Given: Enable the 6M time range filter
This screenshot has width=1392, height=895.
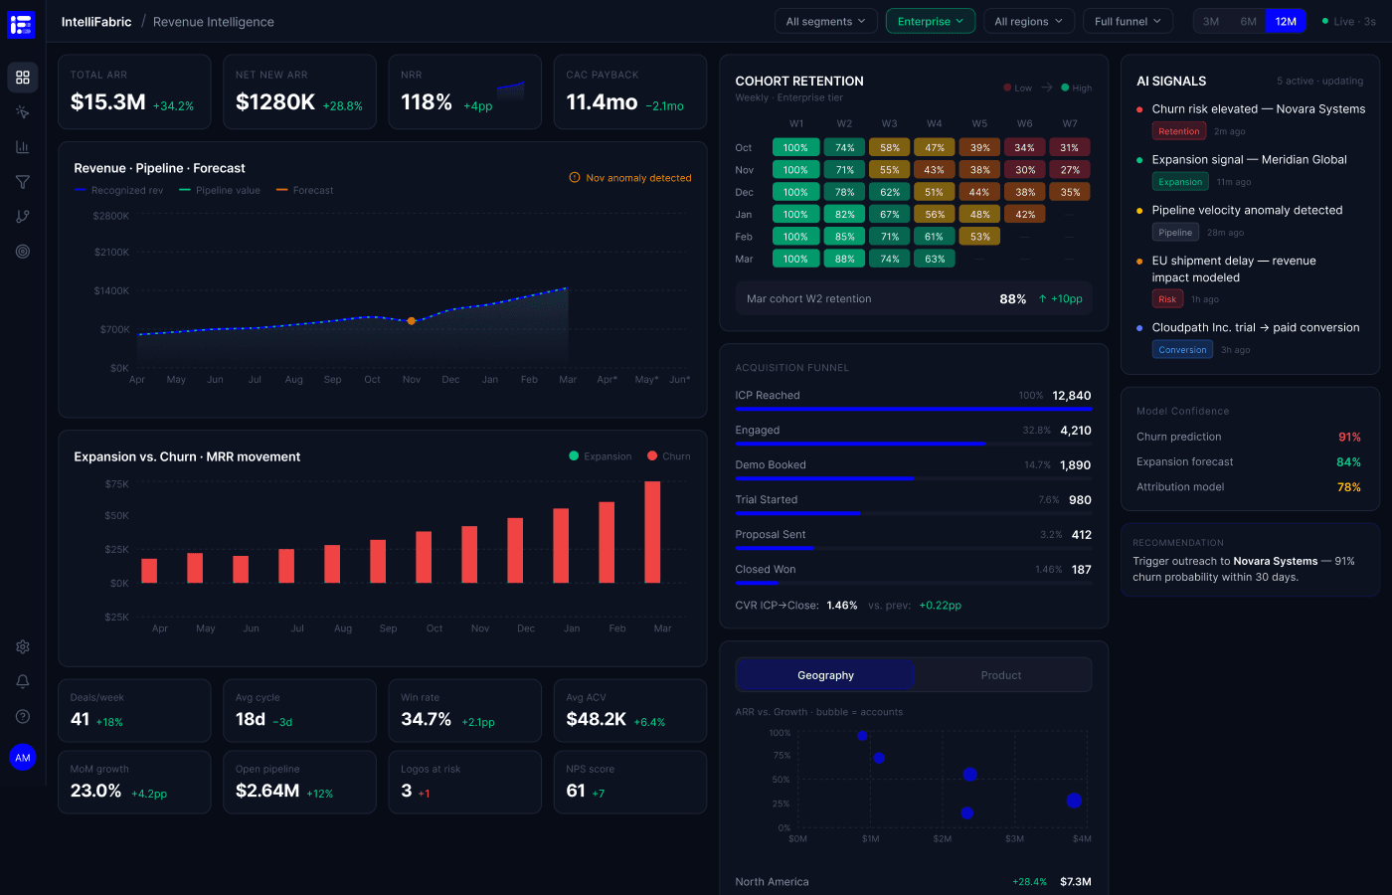Looking at the screenshot, I should click(1247, 21).
